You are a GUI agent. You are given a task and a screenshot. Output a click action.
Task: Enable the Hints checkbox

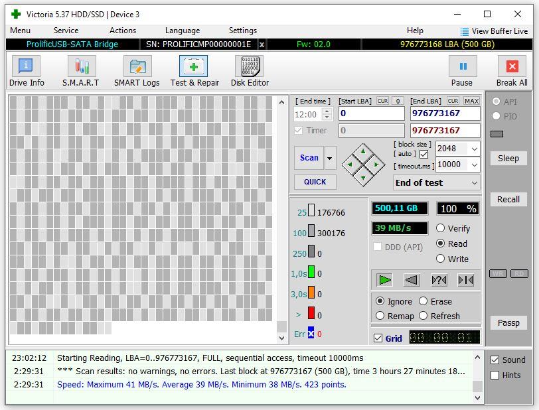(x=495, y=375)
